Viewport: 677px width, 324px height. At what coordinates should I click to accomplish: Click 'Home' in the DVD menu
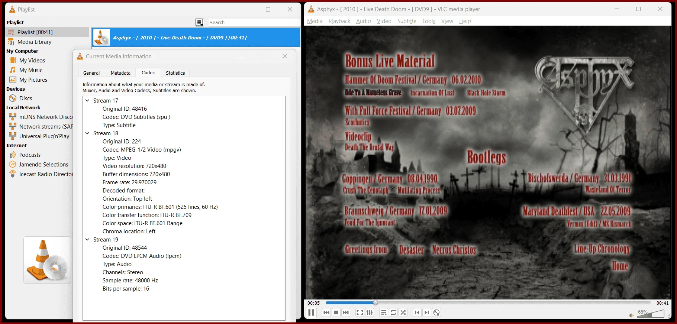pos(620,266)
